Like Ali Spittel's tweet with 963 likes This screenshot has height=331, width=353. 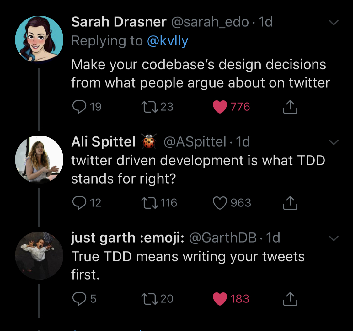[x=220, y=203]
